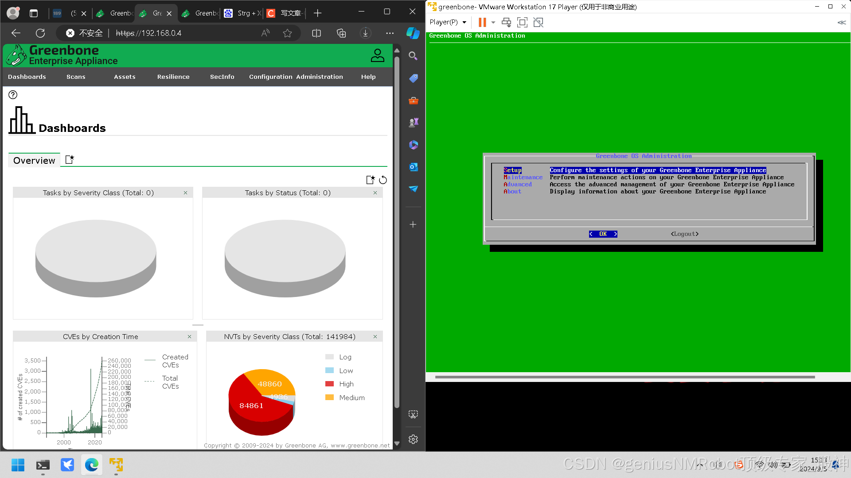The height and width of the screenshot is (478, 851).
Task: Expand the VMware power options arrow
Action: pyautogui.click(x=493, y=22)
